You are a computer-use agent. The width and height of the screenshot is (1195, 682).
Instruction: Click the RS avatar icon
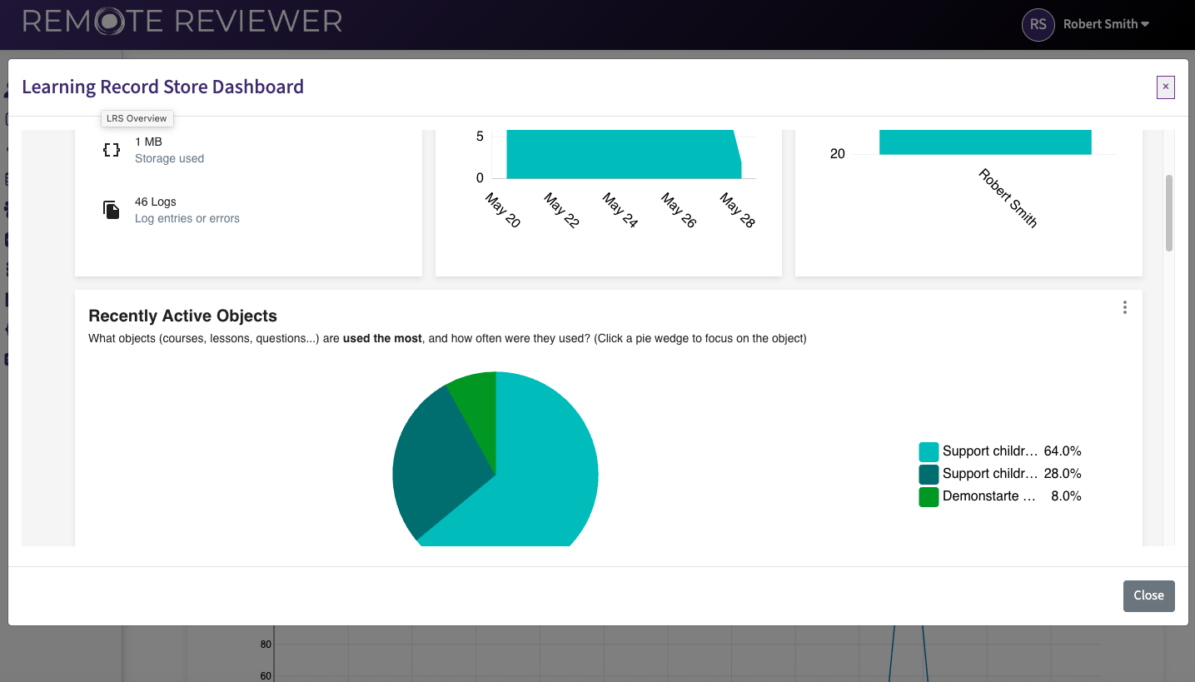click(x=1038, y=24)
